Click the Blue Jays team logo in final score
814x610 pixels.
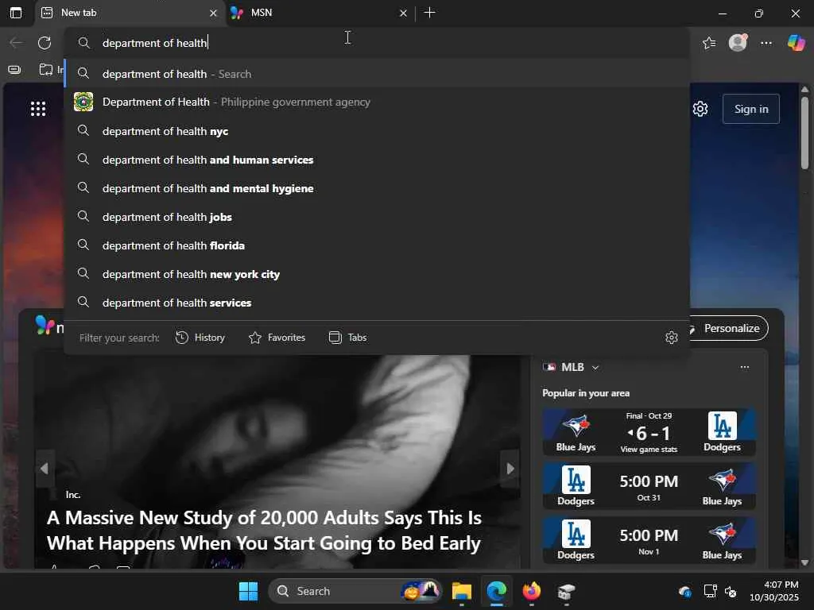pos(576,427)
